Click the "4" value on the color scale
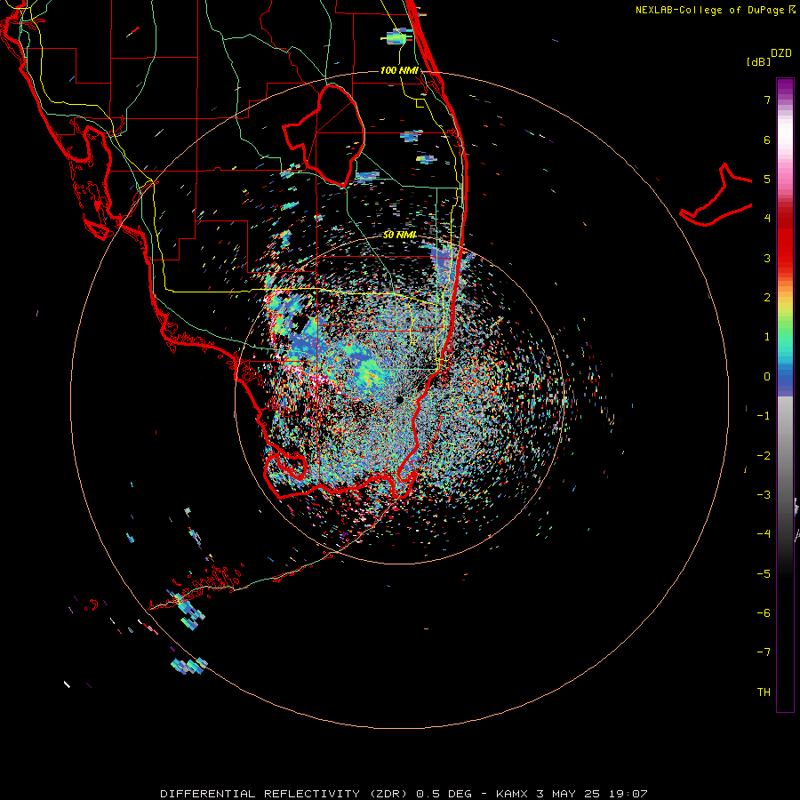Viewport: 800px width, 800px height. (x=767, y=219)
